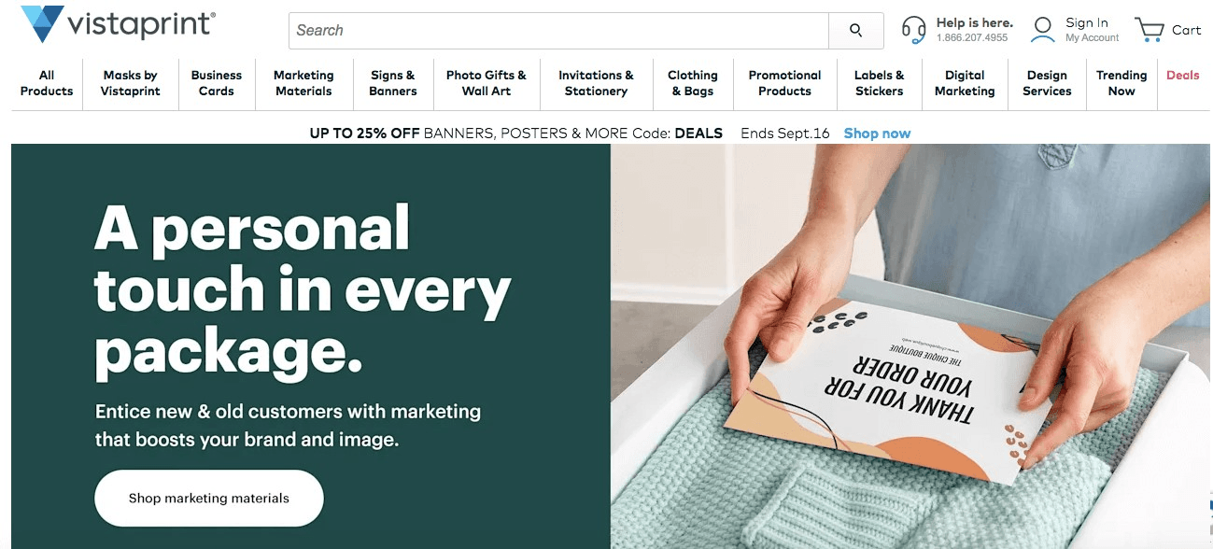Image resolution: width=1213 pixels, height=549 pixels.
Task: Click the Shop now promo link
Action: (x=877, y=134)
